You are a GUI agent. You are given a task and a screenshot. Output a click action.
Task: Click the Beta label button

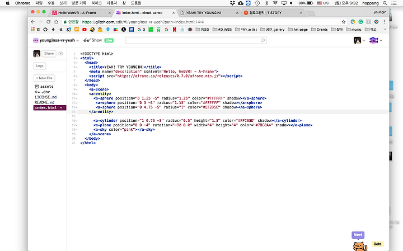(377, 244)
